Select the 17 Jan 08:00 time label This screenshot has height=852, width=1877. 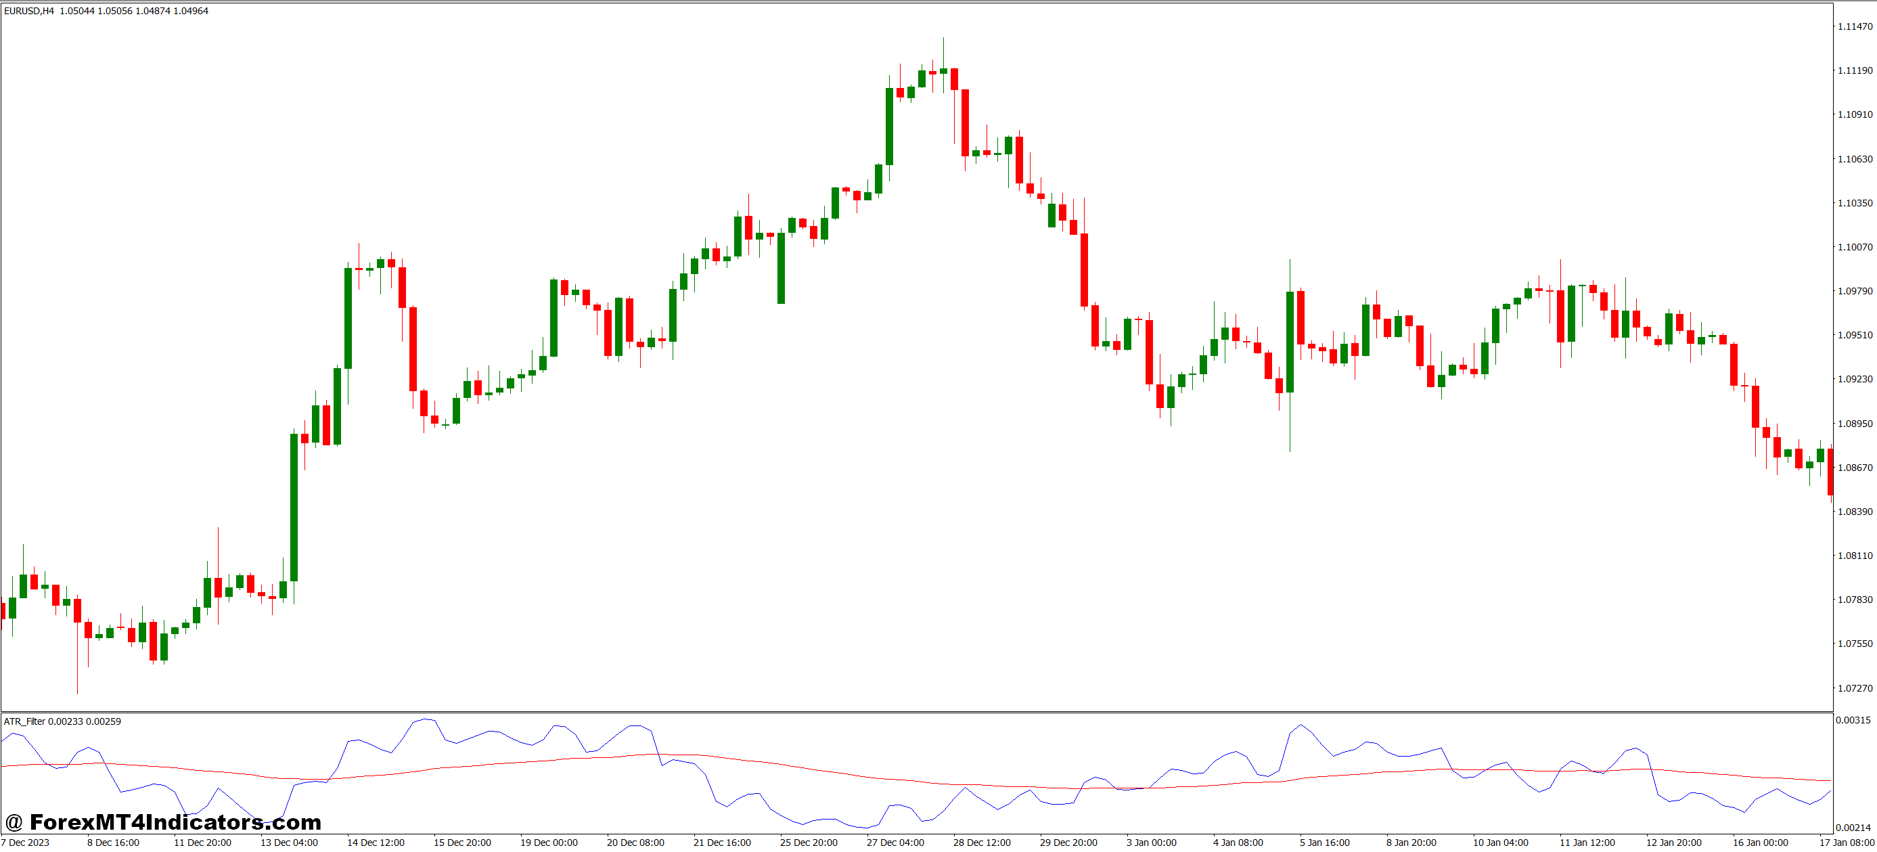click(x=1847, y=843)
